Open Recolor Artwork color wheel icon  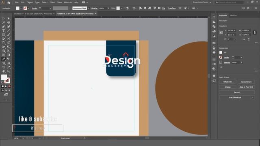coord(127,8)
